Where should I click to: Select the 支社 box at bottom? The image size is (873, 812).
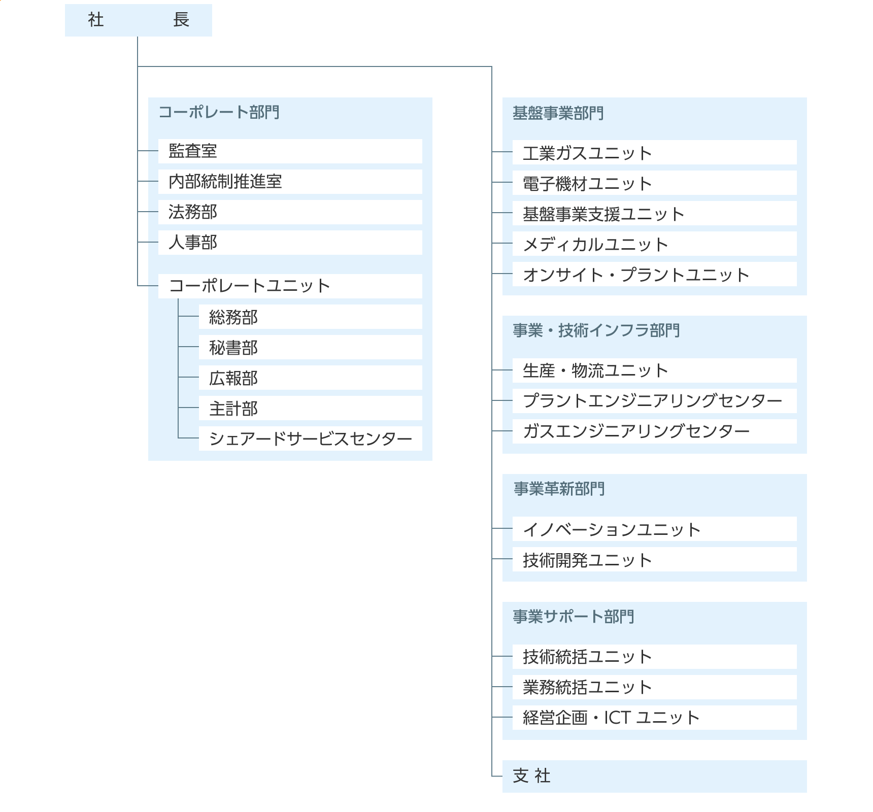point(654,776)
